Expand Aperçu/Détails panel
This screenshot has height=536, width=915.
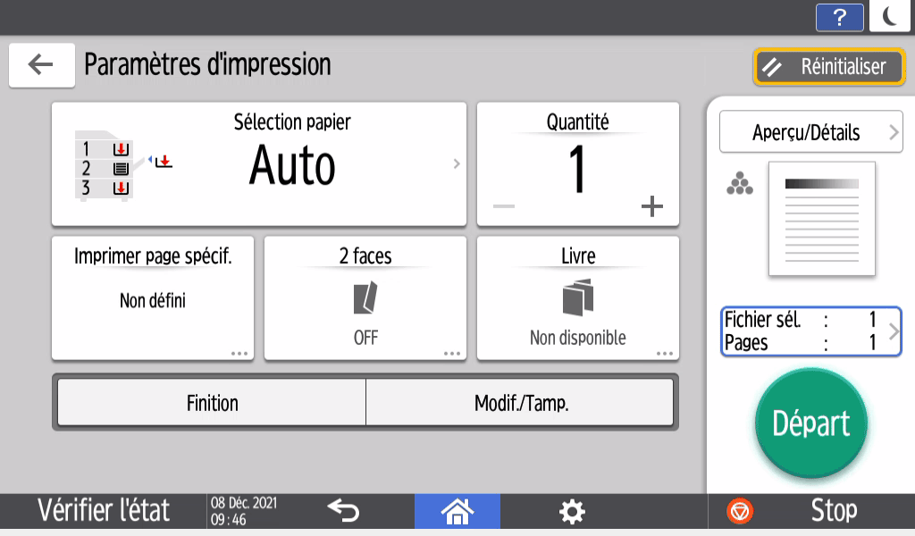tap(810, 132)
